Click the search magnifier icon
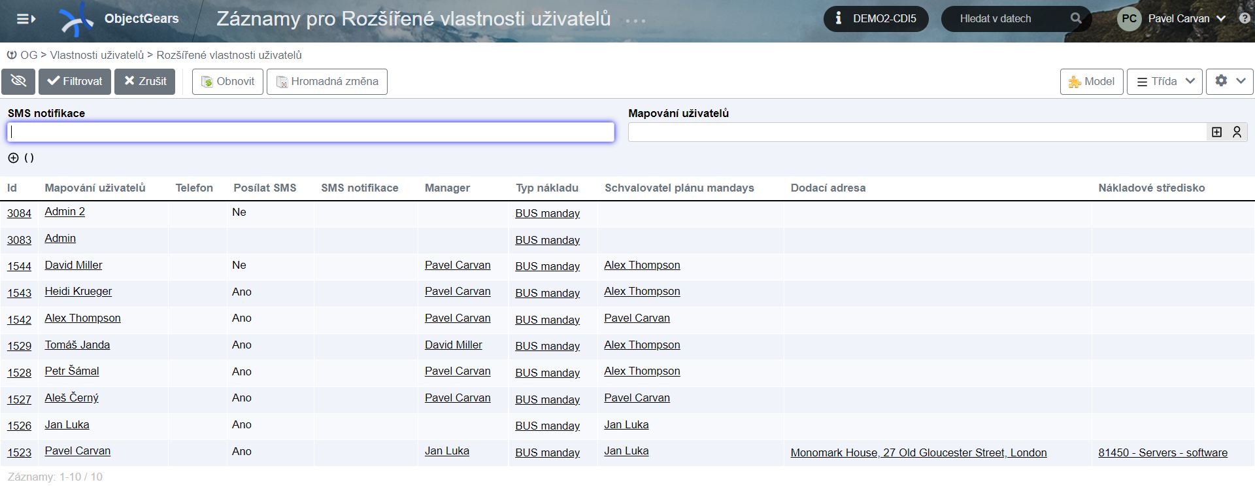Image resolution: width=1255 pixels, height=493 pixels. 1076,18
